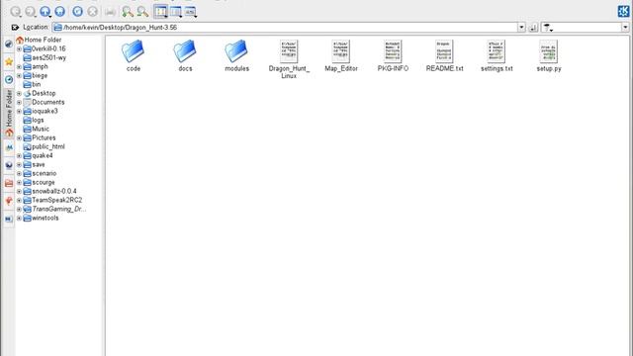Select the scenario folder in the tree
633x356 pixels.
[x=40, y=174]
